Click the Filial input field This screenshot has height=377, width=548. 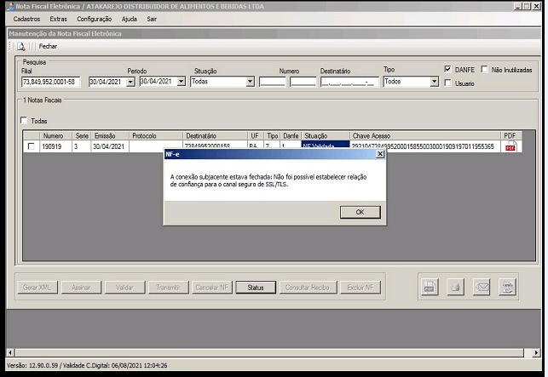[x=51, y=82]
